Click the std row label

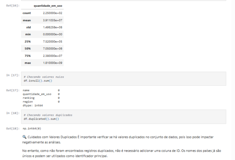click(x=29, y=27)
